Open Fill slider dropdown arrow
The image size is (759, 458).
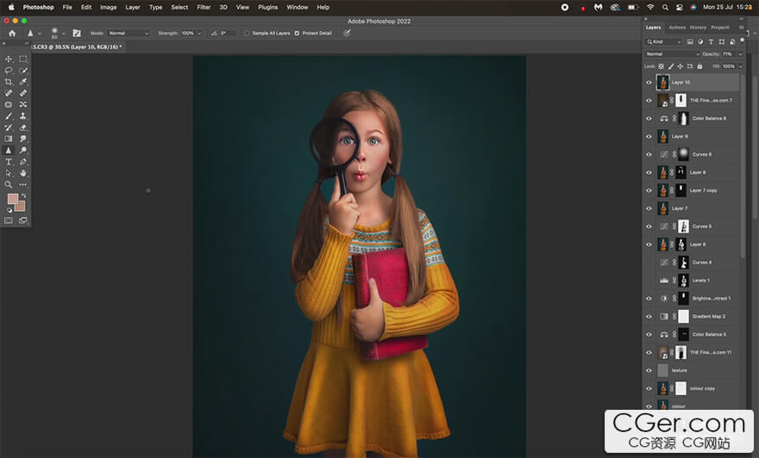pyautogui.click(x=741, y=66)
